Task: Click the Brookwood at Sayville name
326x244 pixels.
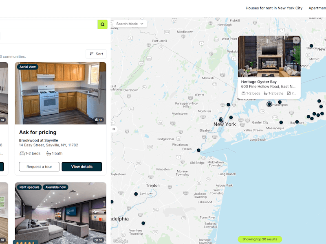Action: pyautogui.click(x=38, y=140)
